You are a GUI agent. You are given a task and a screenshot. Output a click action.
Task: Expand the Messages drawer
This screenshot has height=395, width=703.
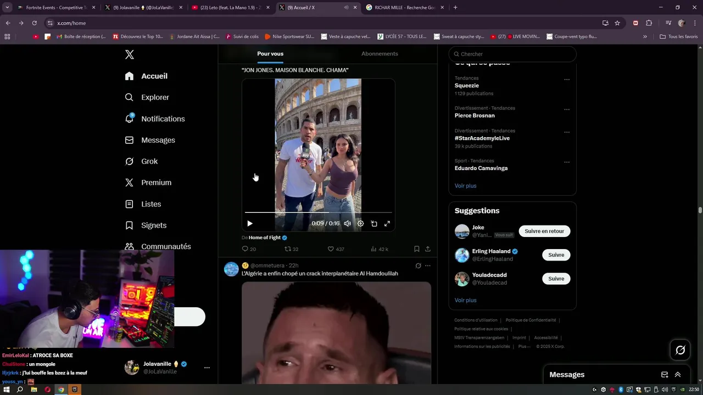(678, 375)
